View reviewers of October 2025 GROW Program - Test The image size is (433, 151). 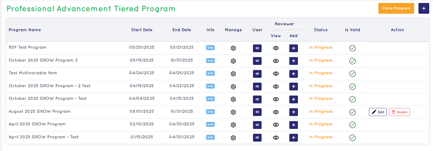pyautogui.click(x=276, y=99)
